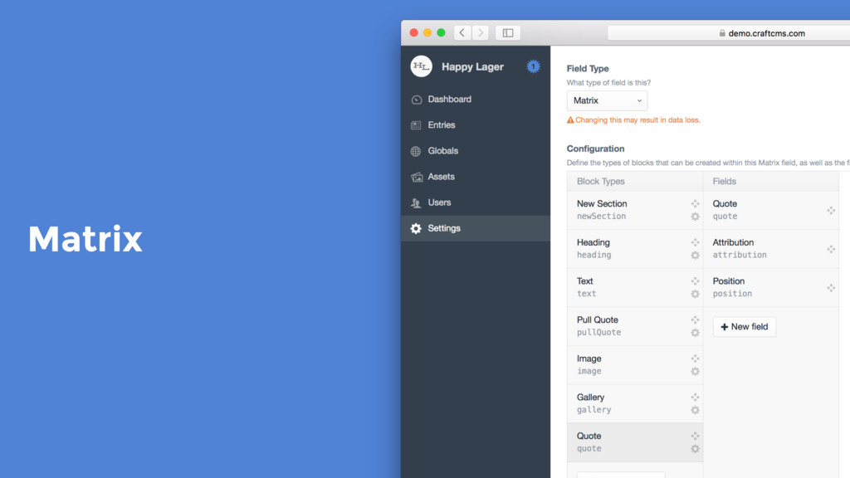Click Text block move handle
This screenshot has width=850, height=478.
pyautogui.click(x=695, y=281)
